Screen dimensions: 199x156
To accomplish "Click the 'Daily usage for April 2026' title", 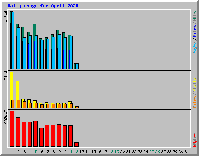I will [x=43, y=6].
